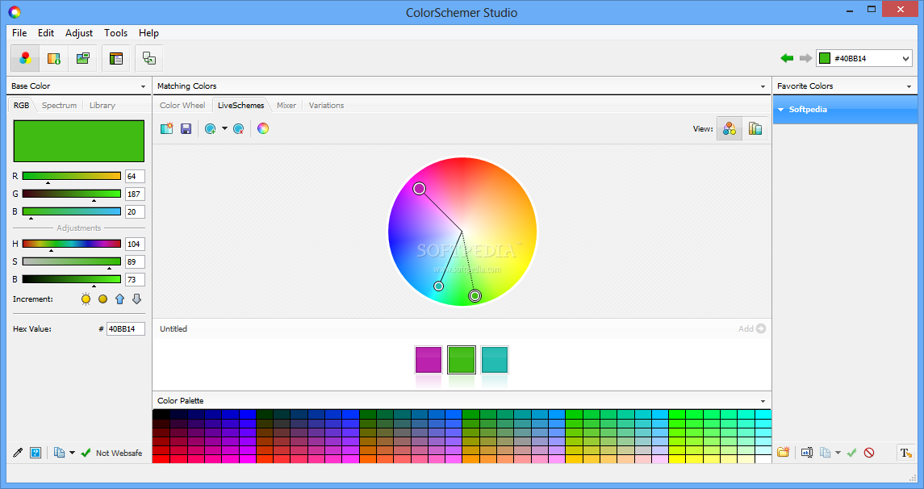The width and height of the screenshot is (924, 489).
Task: Click the contrast analyzer toolbar icon
Action: (x=149, y=58)
